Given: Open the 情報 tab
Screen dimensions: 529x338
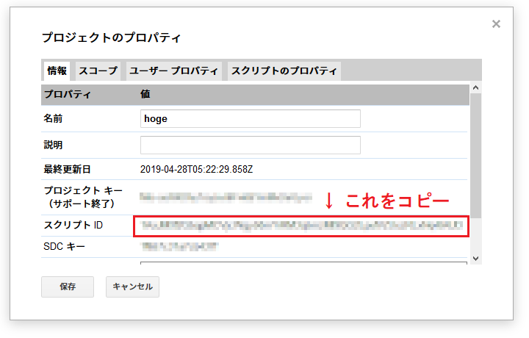Looking at the screenshot, I should (x=57, y=71).
